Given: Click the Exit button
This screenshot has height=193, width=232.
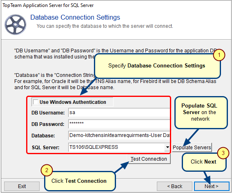Looking at the screenshot, I should 22,186.
